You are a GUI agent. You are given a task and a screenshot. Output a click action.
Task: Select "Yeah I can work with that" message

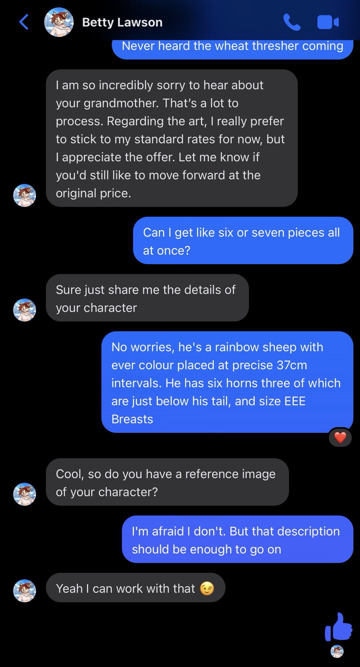[x=135, y=588]
